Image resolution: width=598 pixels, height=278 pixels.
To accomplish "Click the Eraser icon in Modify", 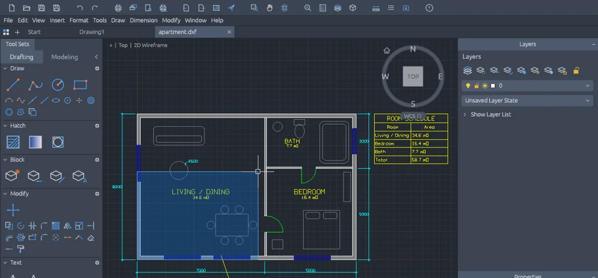I will click(x=91, y=238).
